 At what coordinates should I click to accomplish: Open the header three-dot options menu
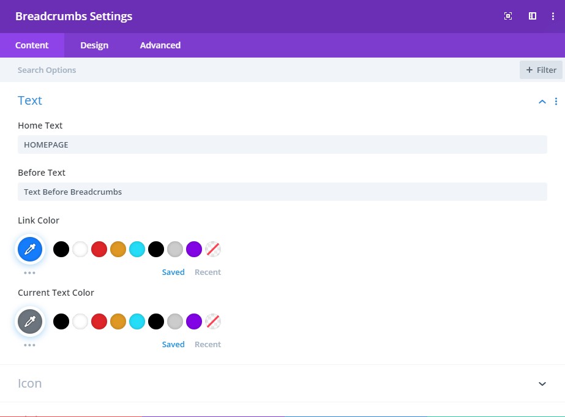pyautogui.click(x=553, y=16)
